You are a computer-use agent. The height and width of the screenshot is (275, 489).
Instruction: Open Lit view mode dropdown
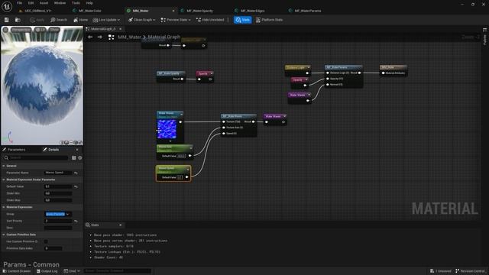click(x=40, y=30)
